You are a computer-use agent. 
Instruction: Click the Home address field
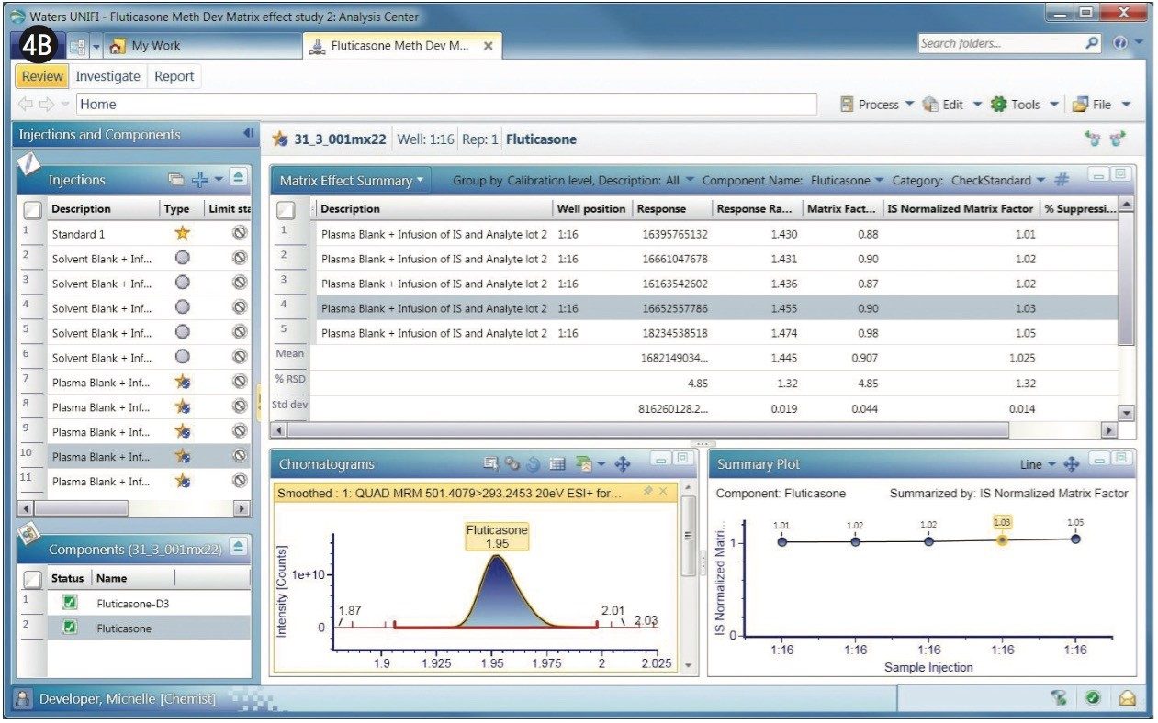tap(446, 105)
